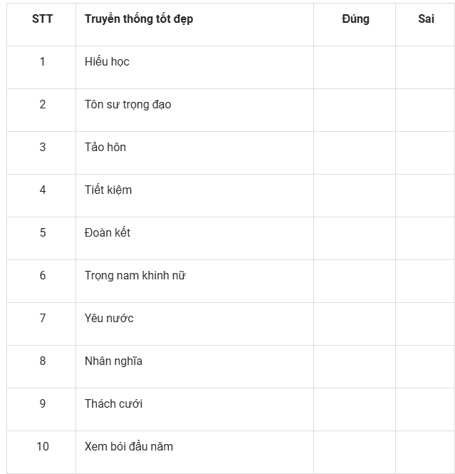The height and width of the screenshot is (474, 455).
Task: Click the Đúng column header
Action: coord(355,25)
